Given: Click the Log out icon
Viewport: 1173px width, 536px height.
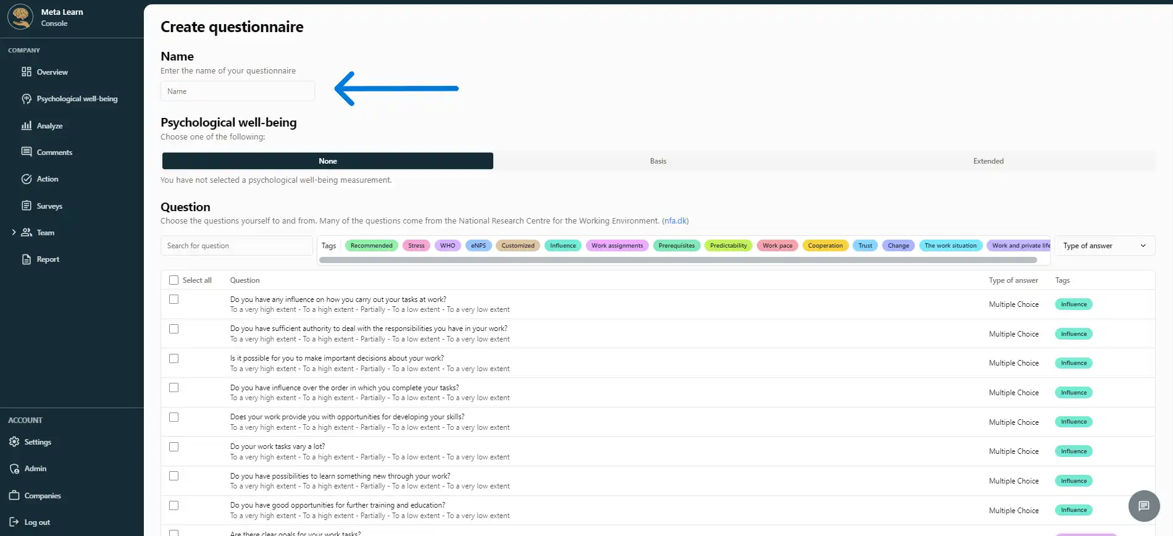Looking at the screenshot, I should 14,522.
